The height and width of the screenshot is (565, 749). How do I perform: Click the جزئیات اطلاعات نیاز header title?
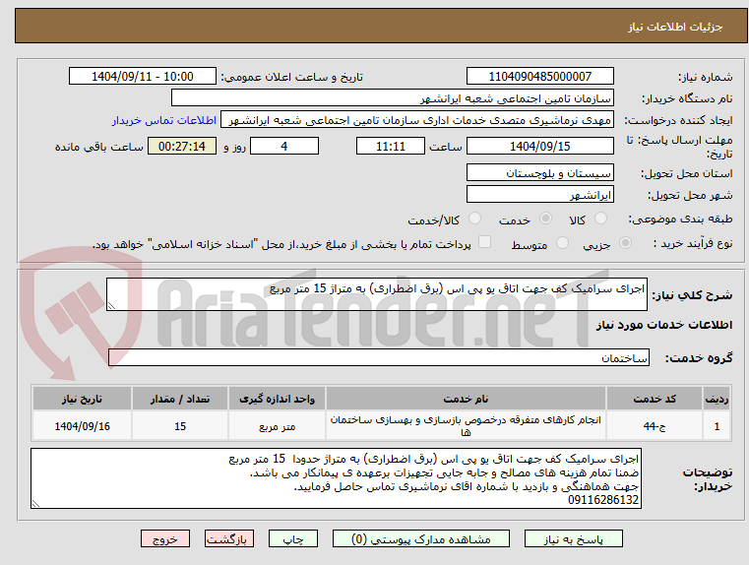[x=675, y=27]
